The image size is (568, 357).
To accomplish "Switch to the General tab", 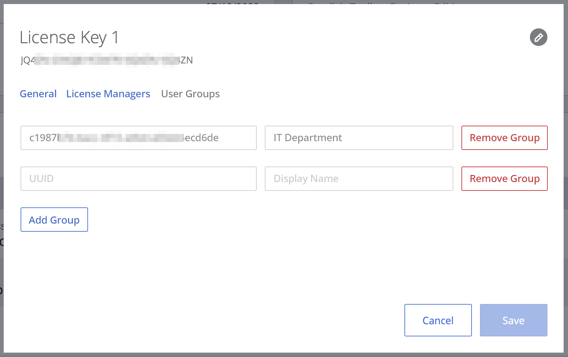I will pyautogui.click(x=38, y=94).
